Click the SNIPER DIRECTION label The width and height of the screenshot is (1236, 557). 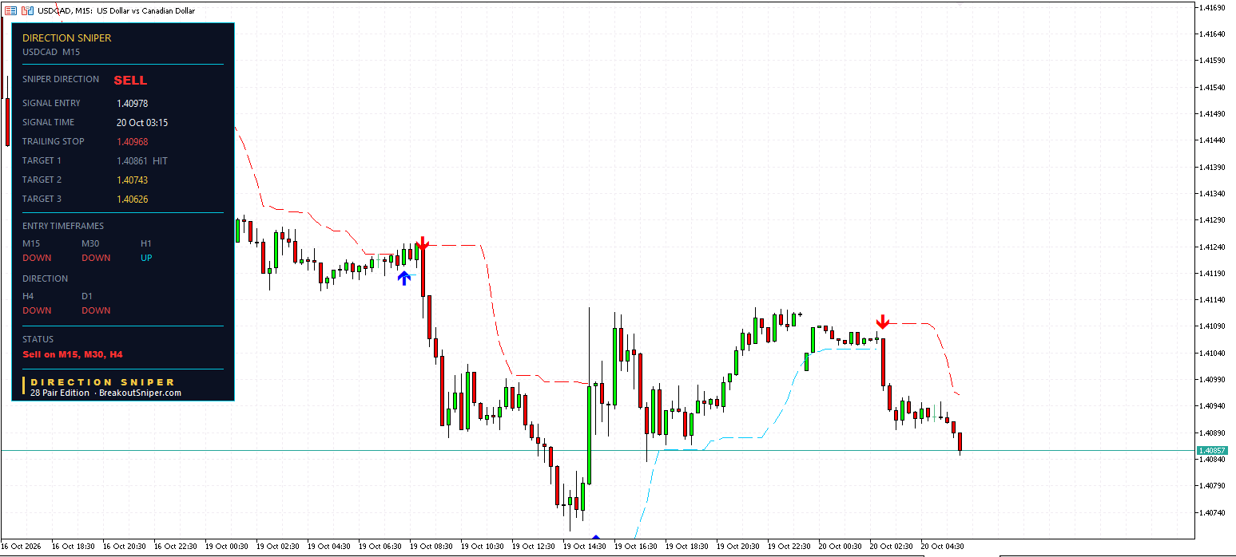(61, 80)
